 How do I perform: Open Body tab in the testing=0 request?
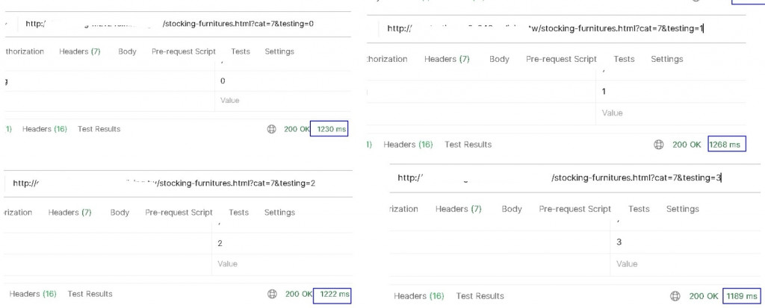point(127,51)
